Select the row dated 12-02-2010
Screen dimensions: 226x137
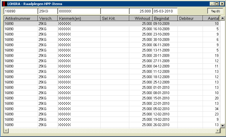pyautogui.click(x=112, y=114)
